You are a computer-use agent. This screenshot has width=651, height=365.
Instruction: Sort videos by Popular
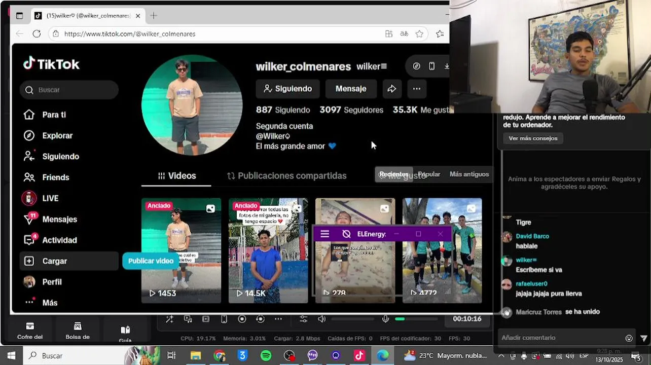429,174
